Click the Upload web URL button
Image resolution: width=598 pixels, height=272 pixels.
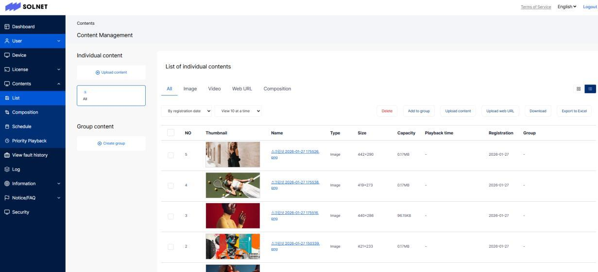tap(500, 111)
